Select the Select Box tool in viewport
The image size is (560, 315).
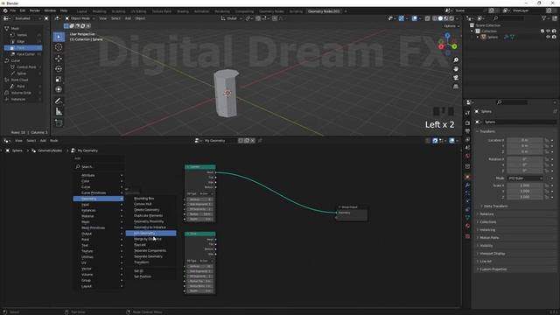pyautogui.click(x=59, y=37)
